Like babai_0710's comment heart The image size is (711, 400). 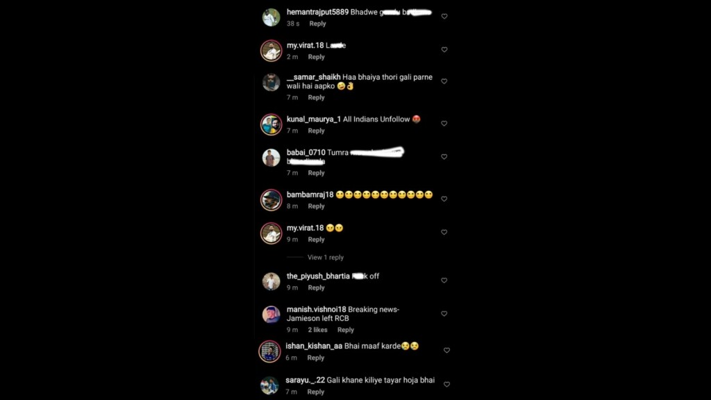coord(444,156)
